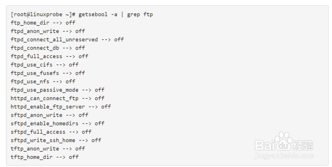Click the tftp_home_dir line
The height and width of the screenshot is (167, 332).
(x=44, y=157)
